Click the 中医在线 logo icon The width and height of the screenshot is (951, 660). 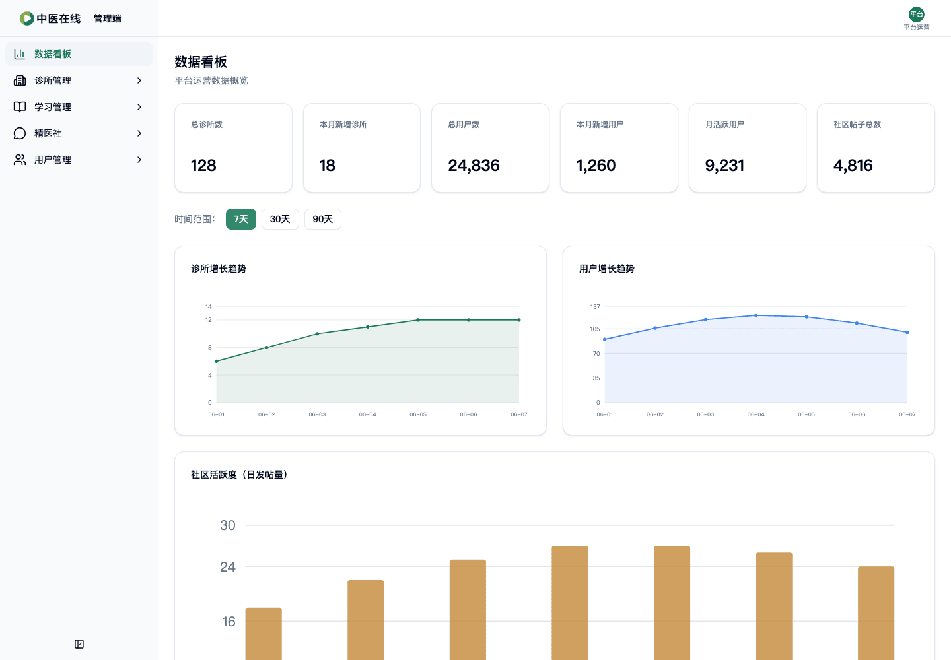[26, 18]
